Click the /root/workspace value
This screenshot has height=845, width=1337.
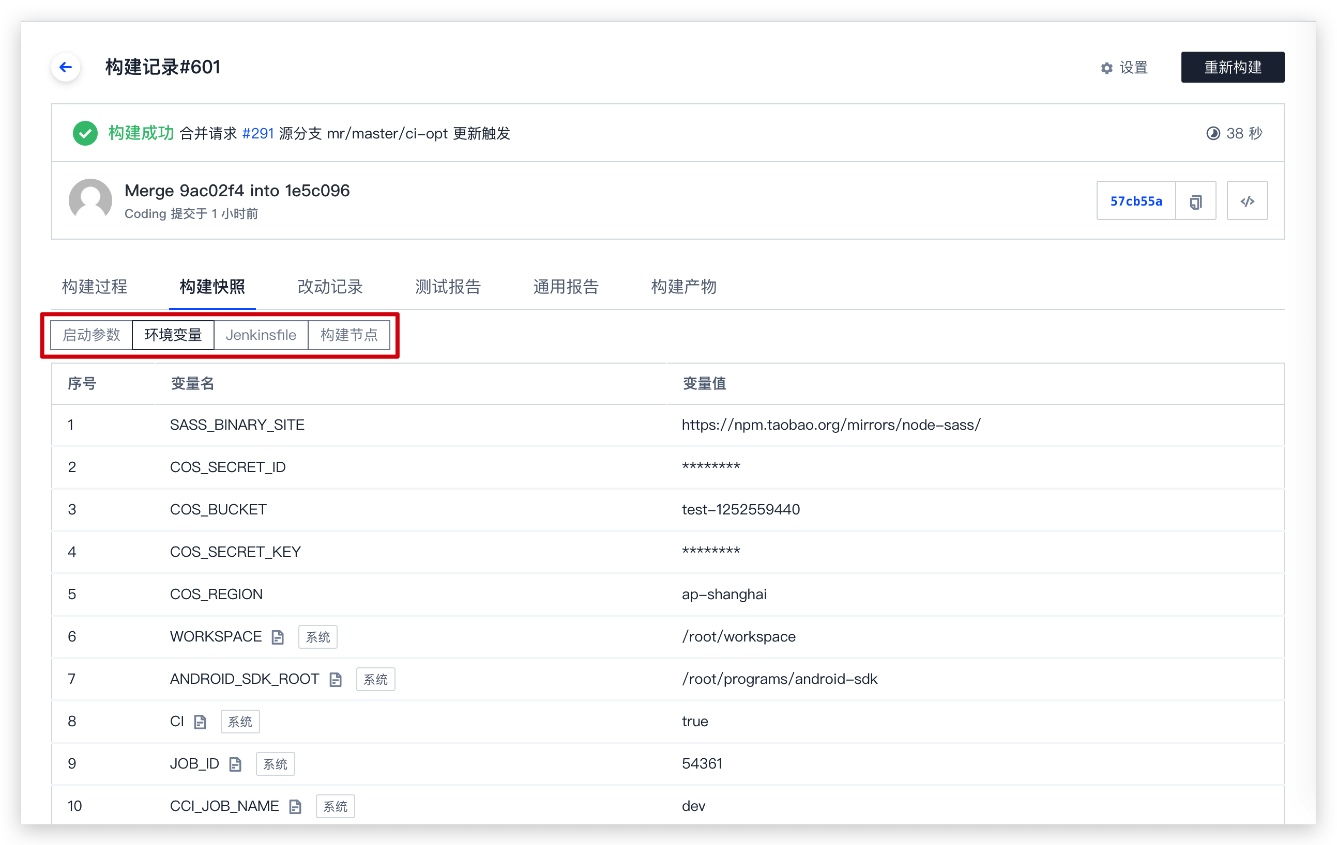[x=738, y=636]
